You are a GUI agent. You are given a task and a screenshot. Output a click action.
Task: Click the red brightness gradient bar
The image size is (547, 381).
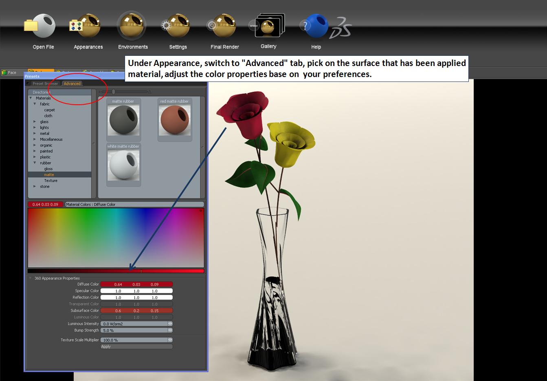coord(116,271)
